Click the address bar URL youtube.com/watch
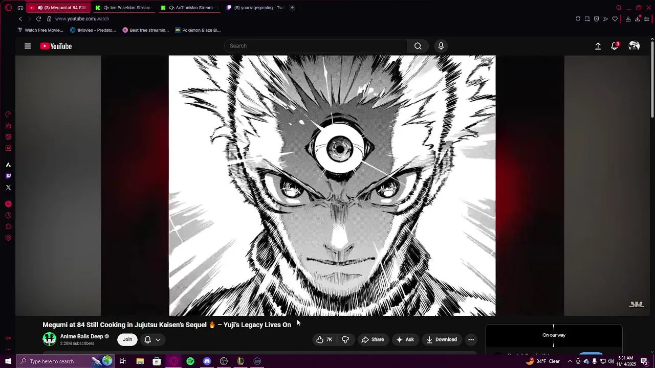 pyautogui.click(x=82, y=19)
